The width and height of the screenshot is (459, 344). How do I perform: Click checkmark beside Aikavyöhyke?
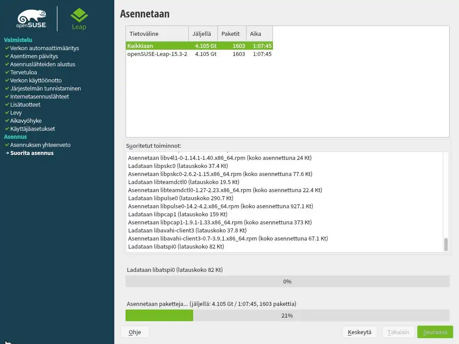click(x=7, y=120)
